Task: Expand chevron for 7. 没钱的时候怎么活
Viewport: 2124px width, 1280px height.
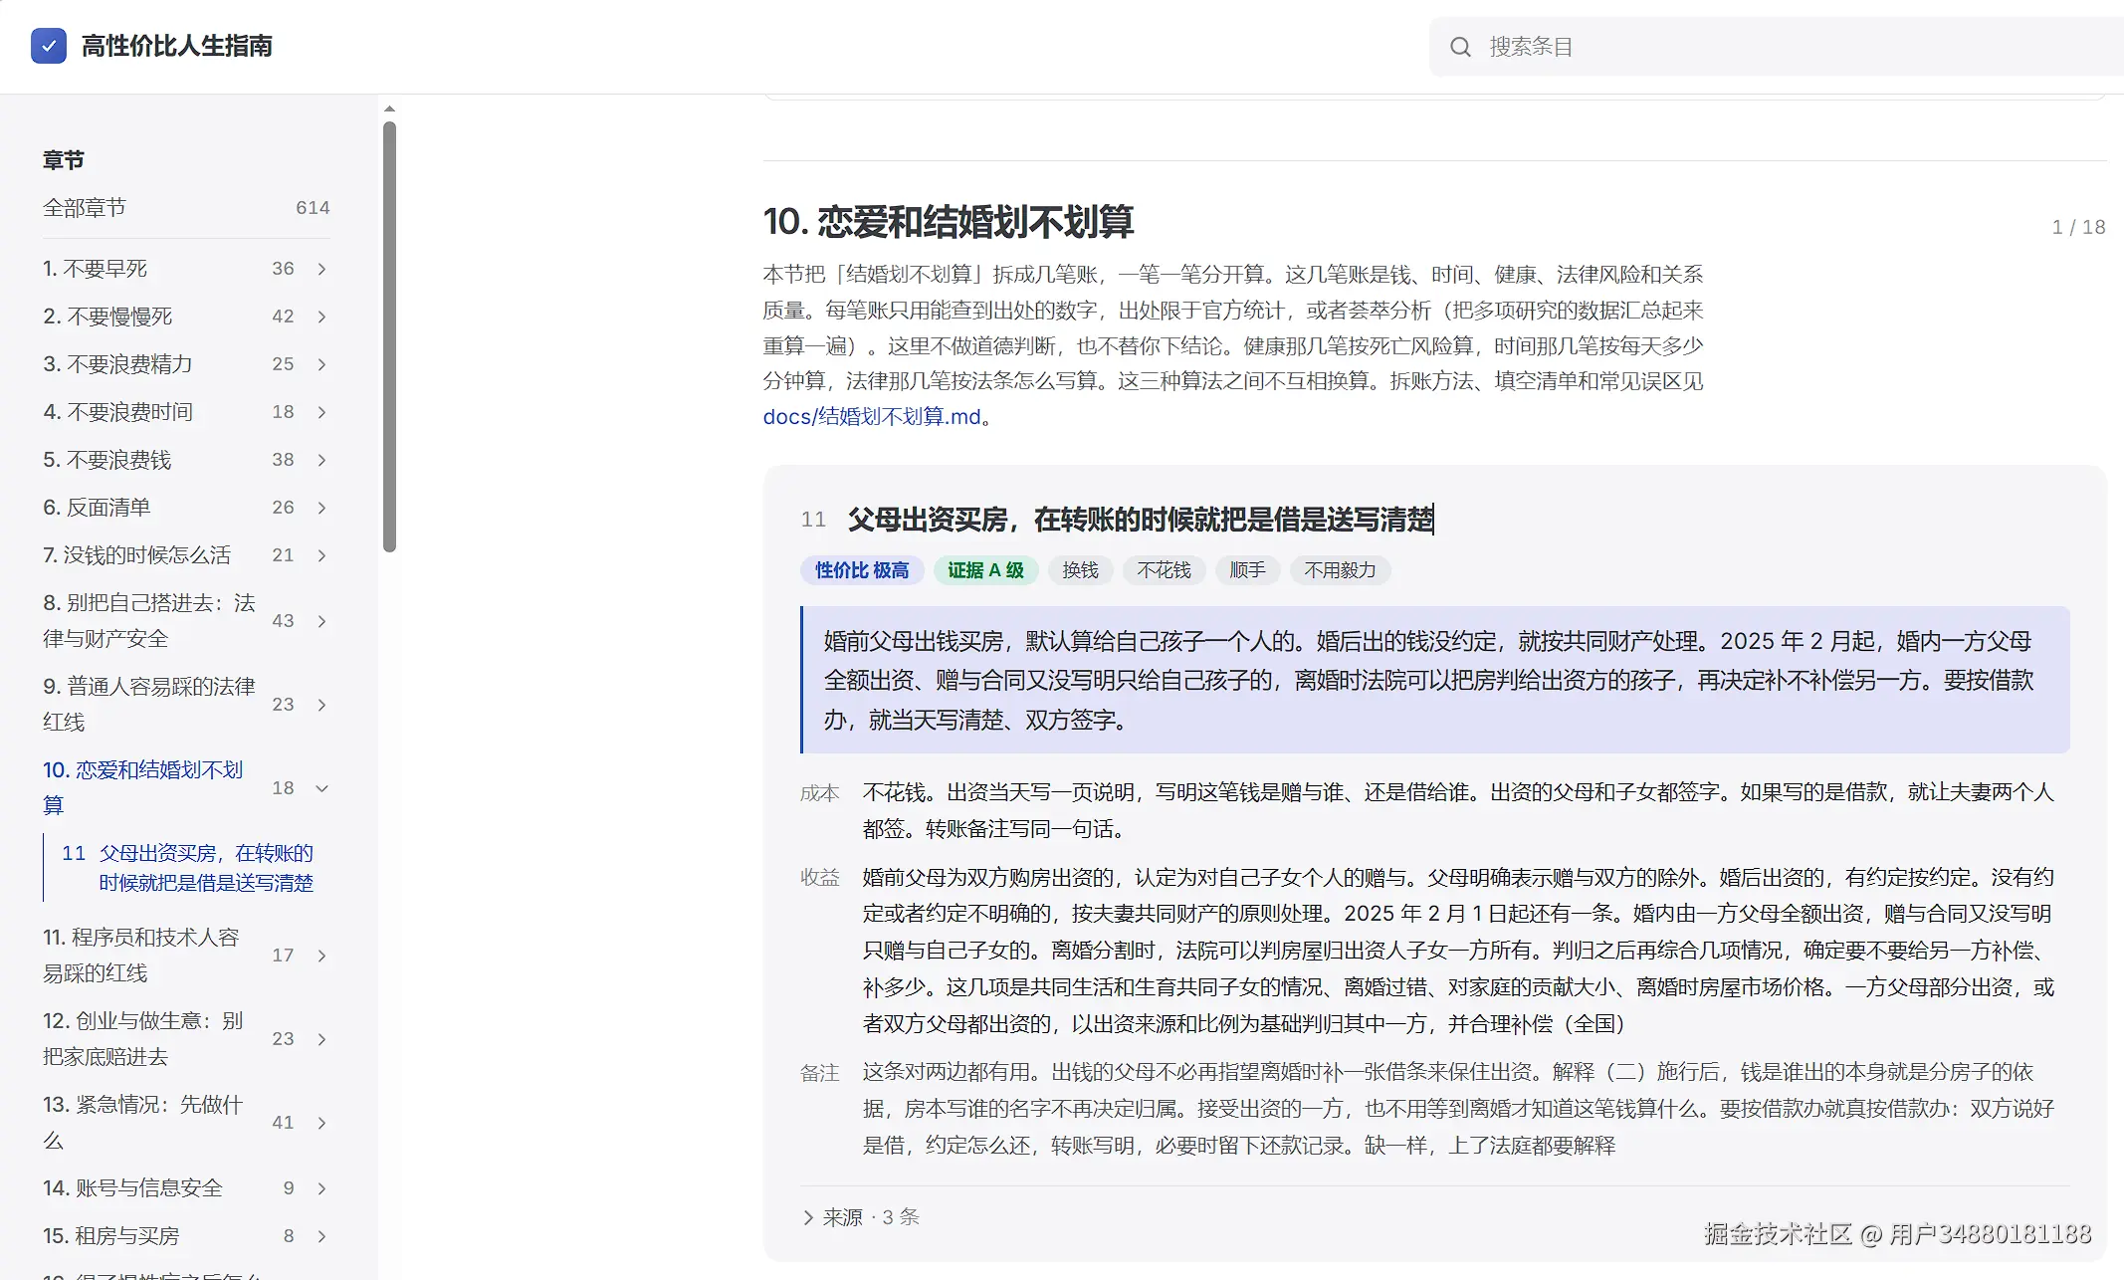Action: [321, 555]
